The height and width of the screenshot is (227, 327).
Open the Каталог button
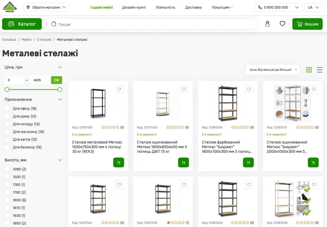[22, 24]
